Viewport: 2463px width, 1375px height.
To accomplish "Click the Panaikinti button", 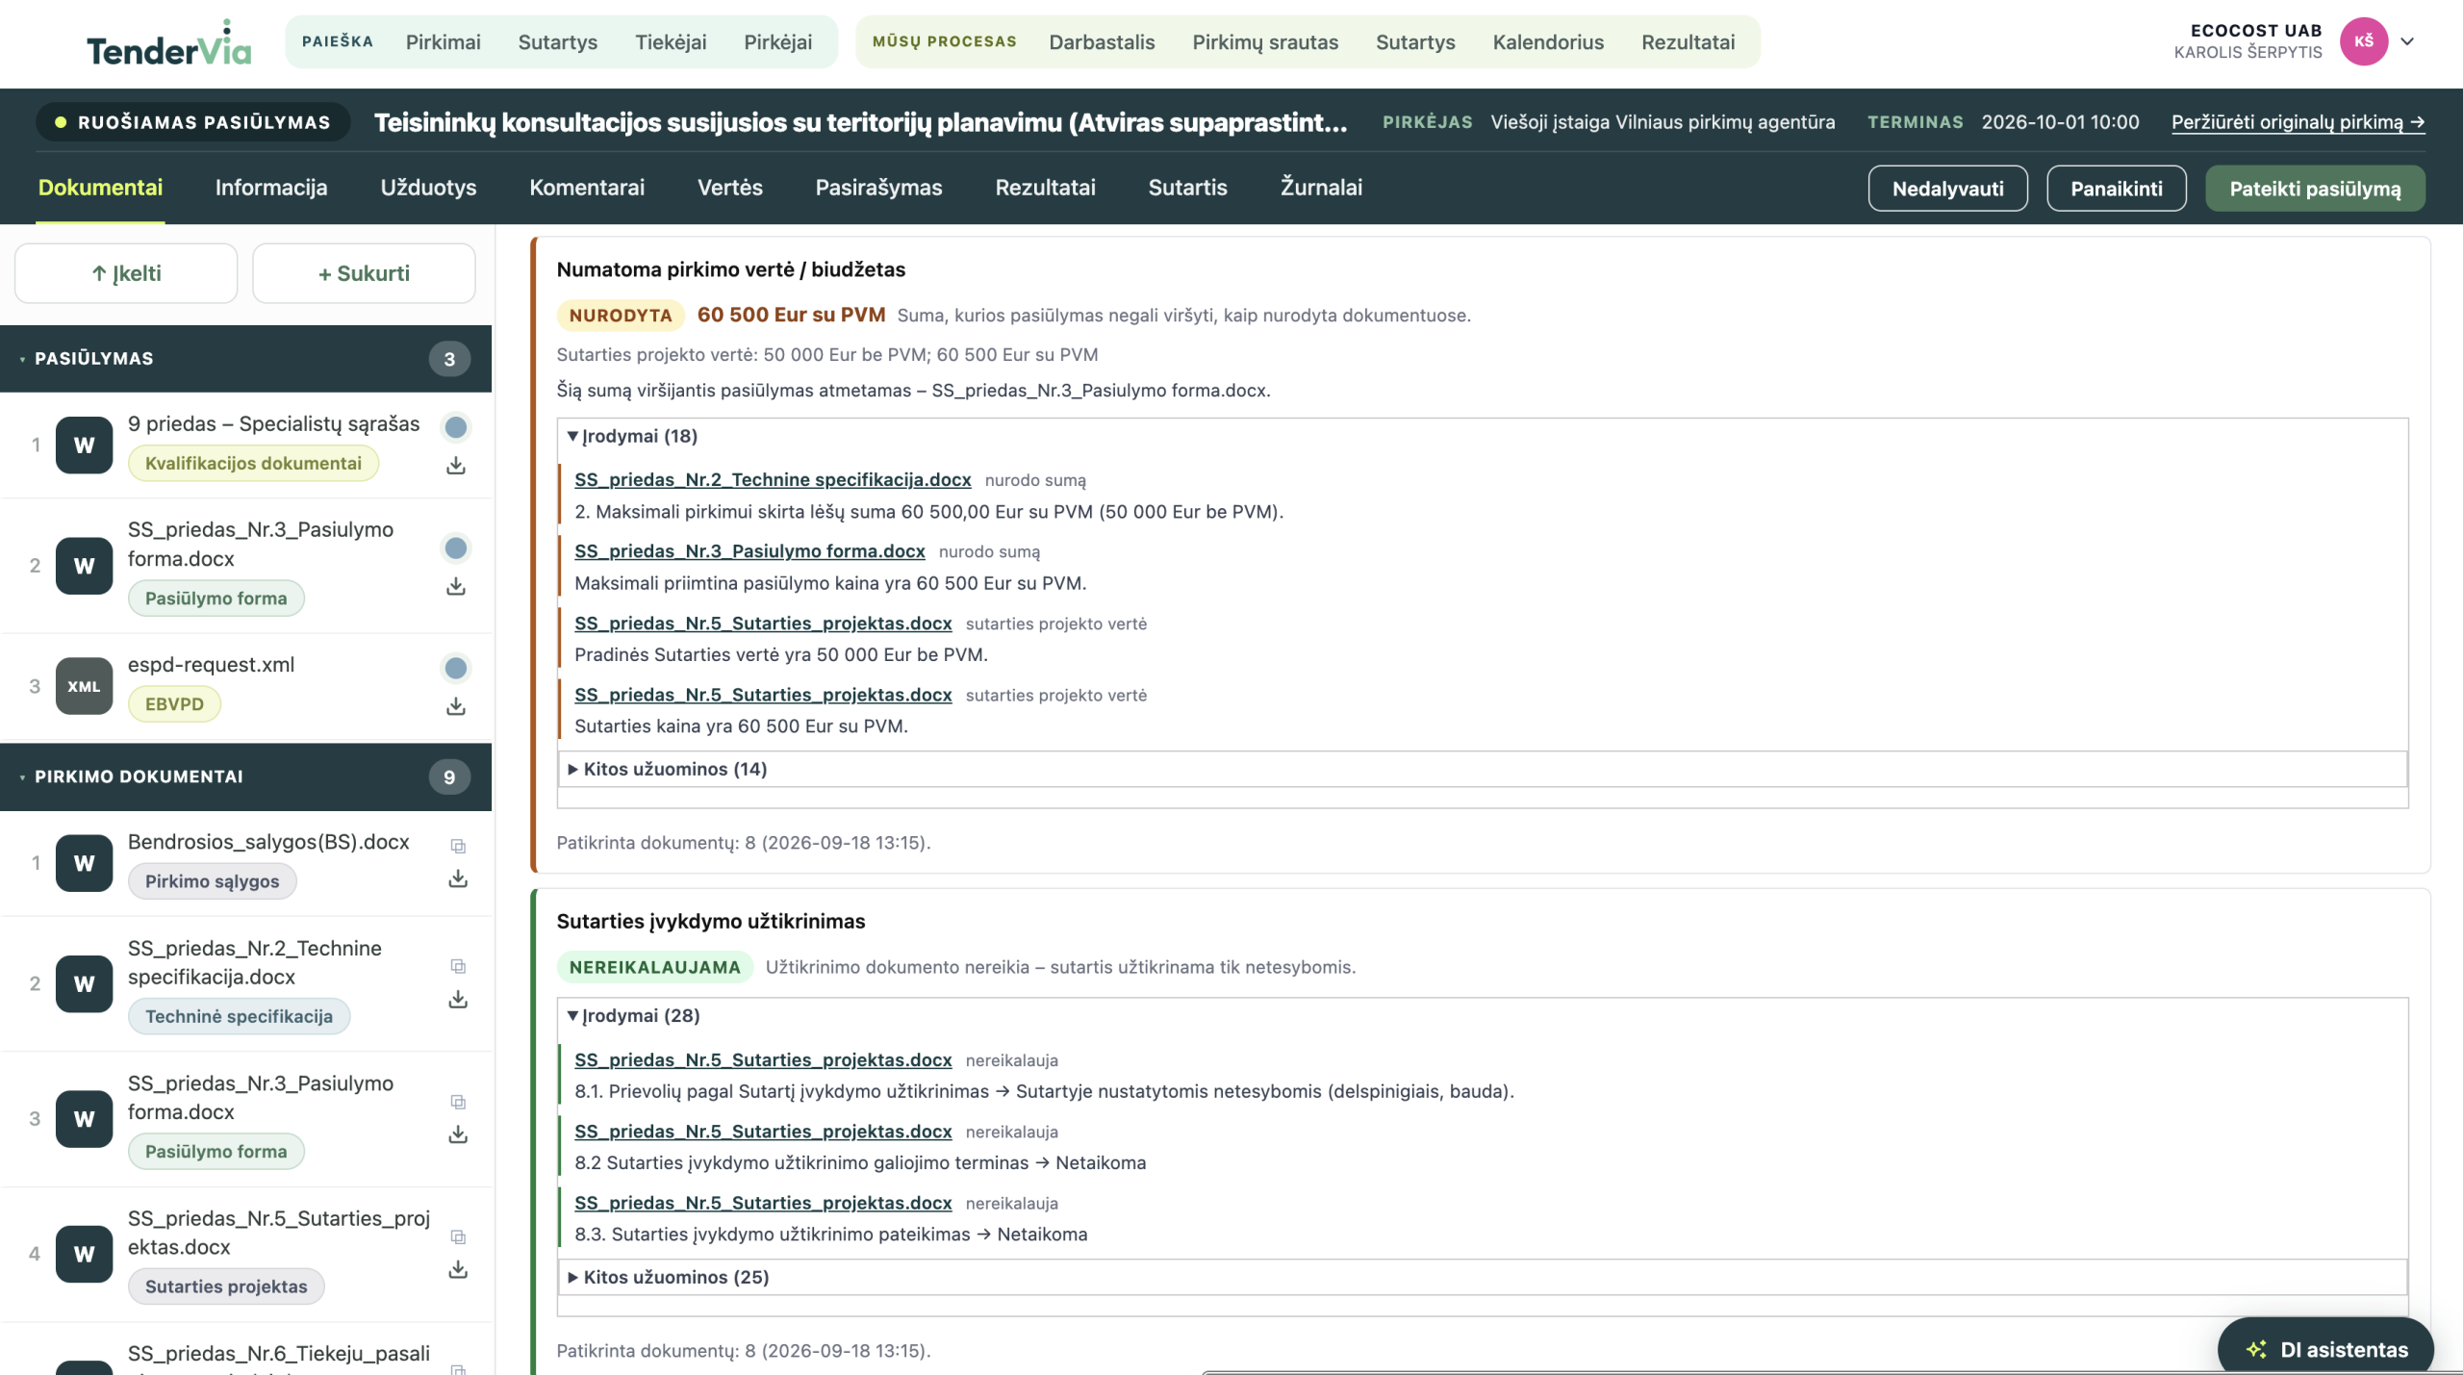I will click(x=2116, y=189).
